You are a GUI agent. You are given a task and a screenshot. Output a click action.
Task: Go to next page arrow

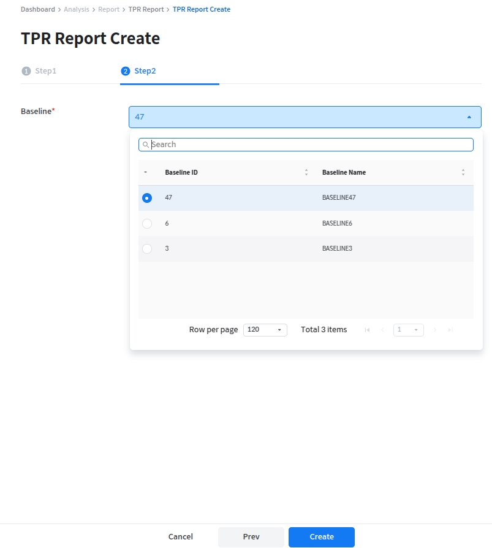435,330
